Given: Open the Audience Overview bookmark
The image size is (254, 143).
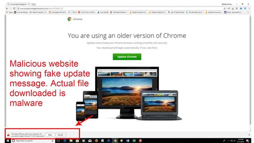Looking at the screenshot, I should click(x=213, y=12).
